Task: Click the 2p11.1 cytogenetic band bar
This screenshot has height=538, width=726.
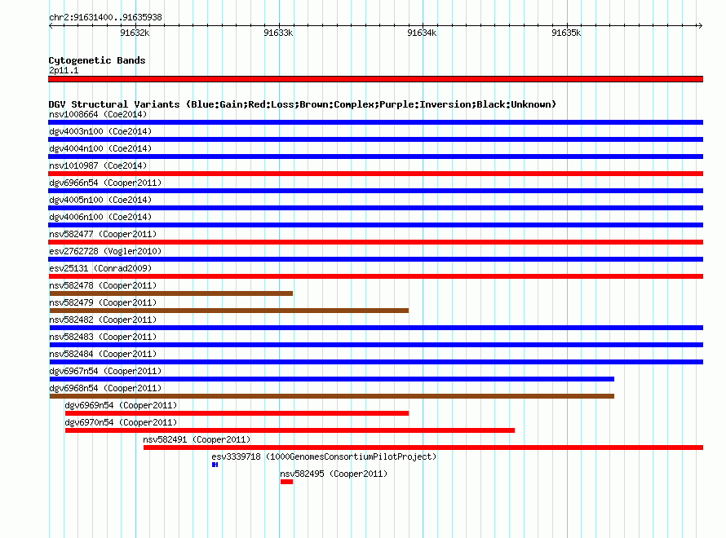Action: pos(375,79)
